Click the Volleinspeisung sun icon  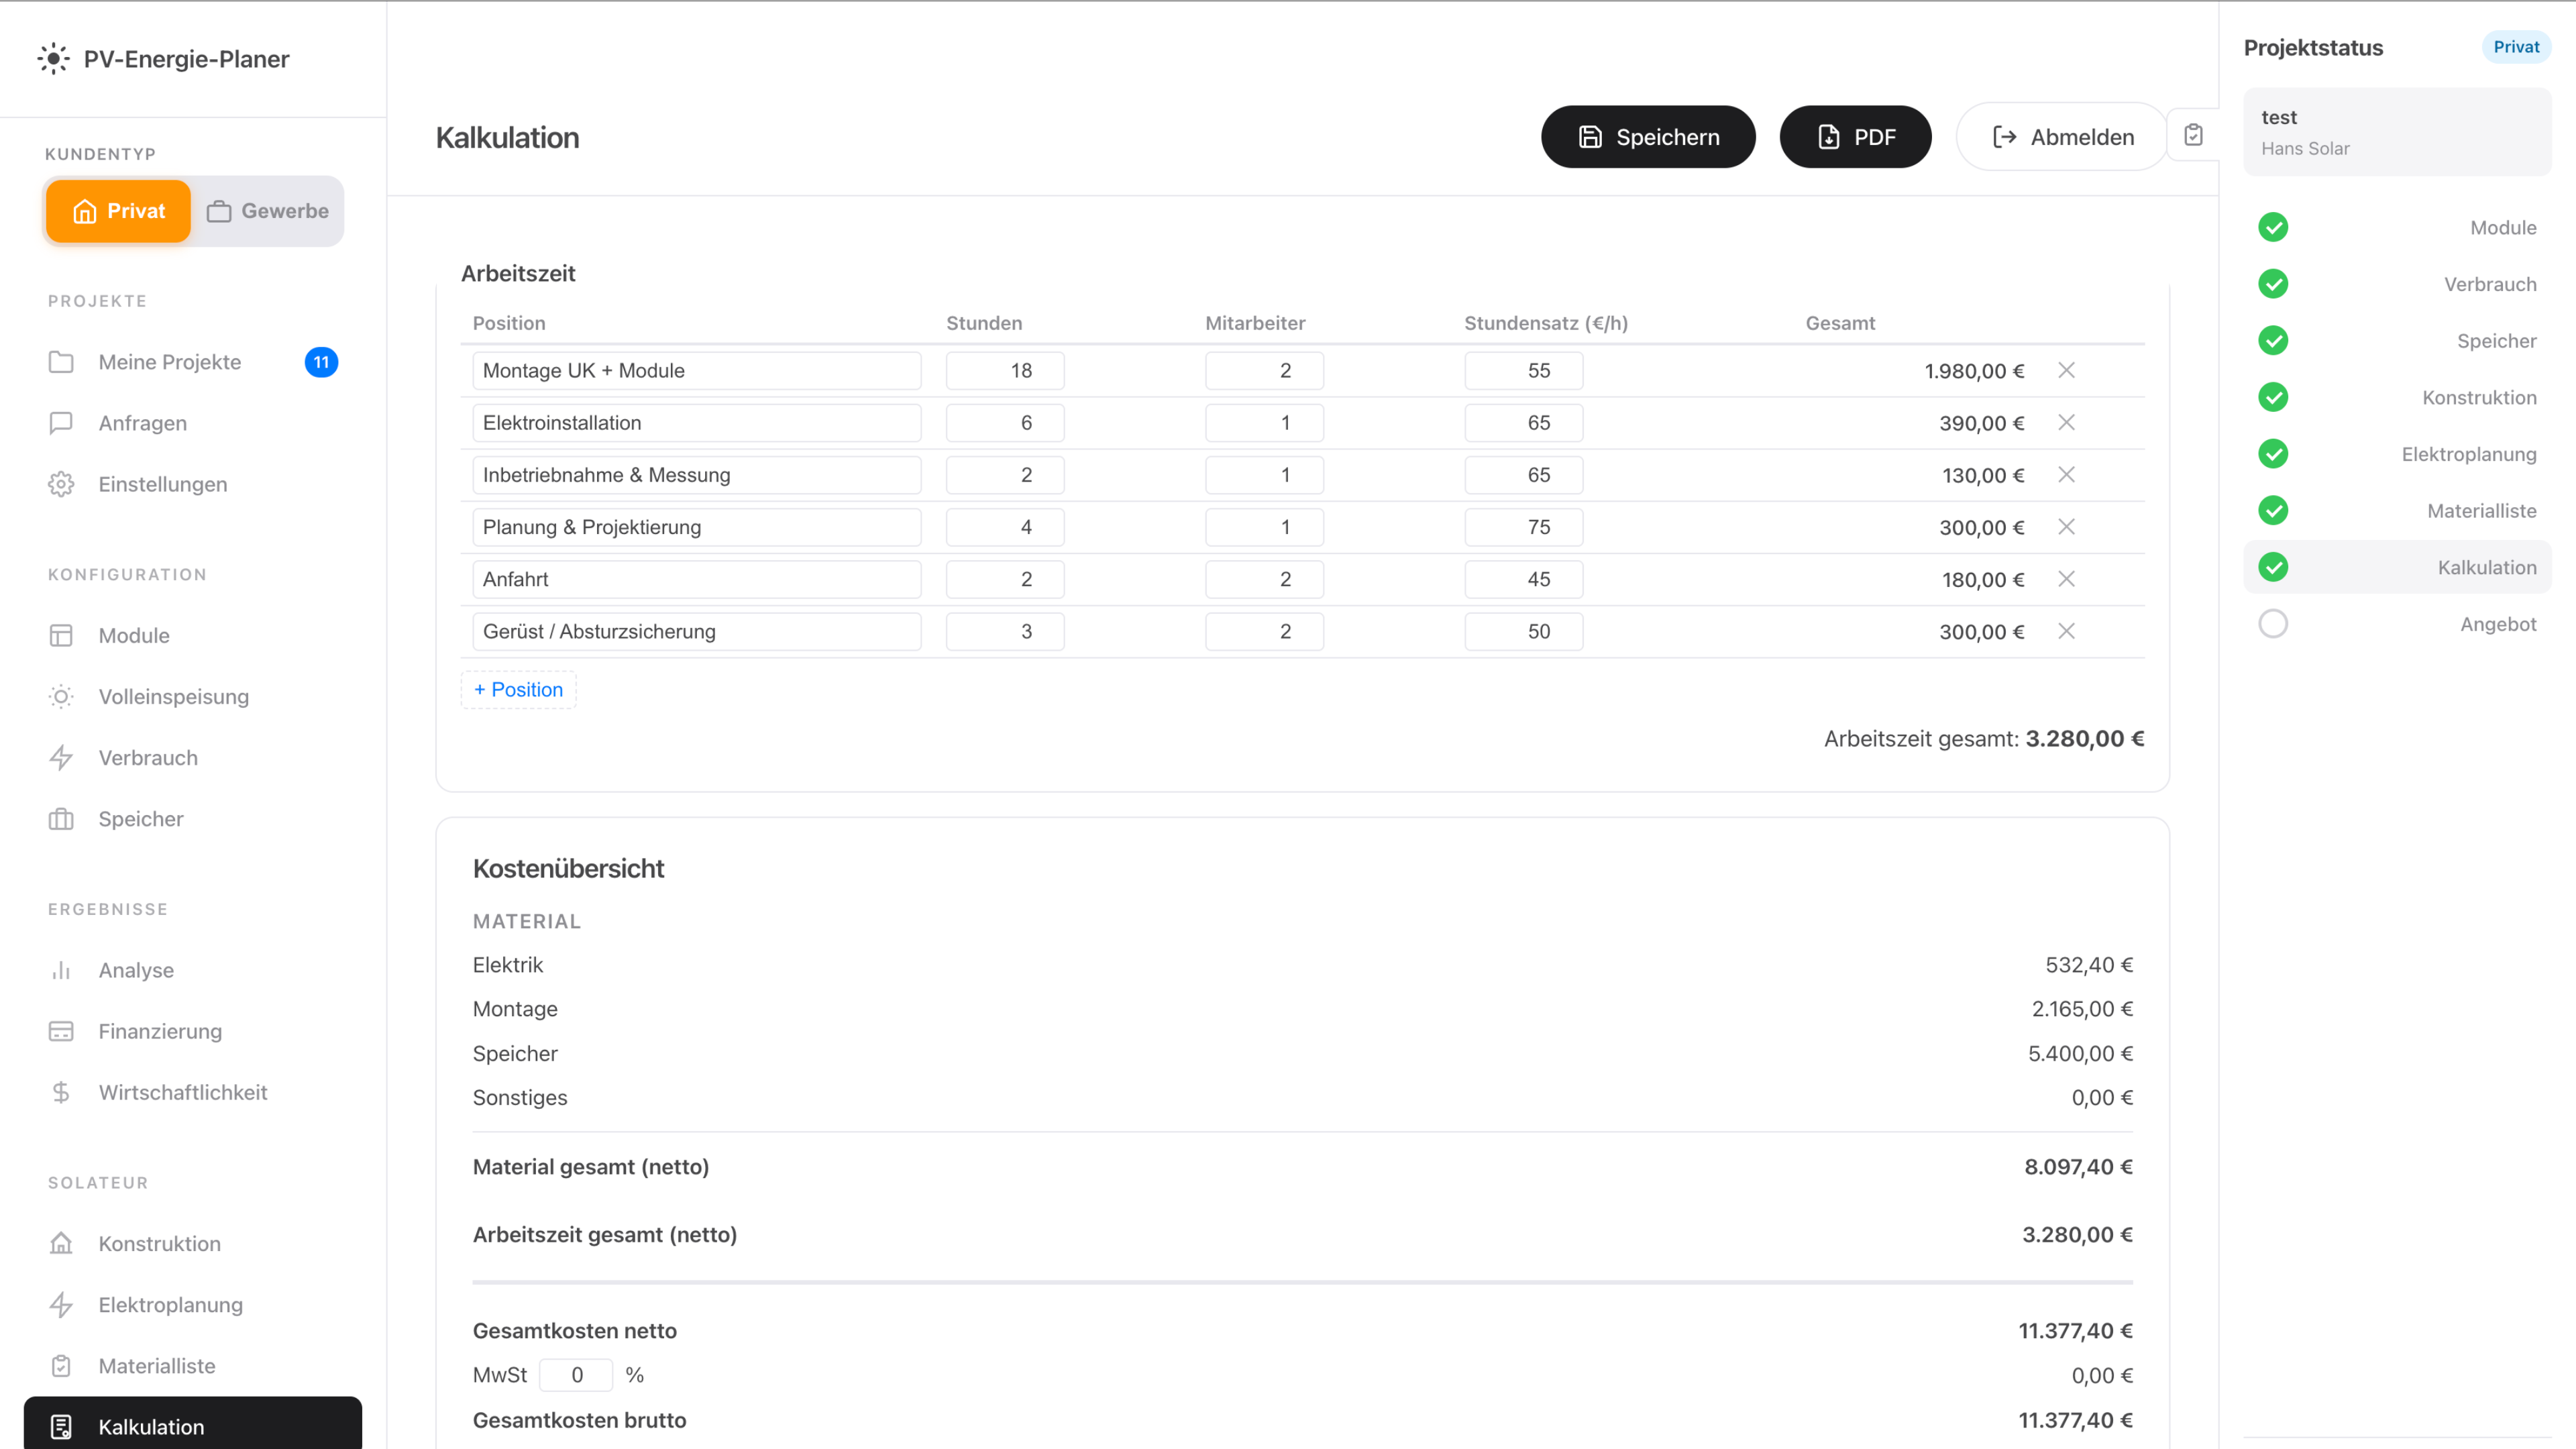pos(61,696)
